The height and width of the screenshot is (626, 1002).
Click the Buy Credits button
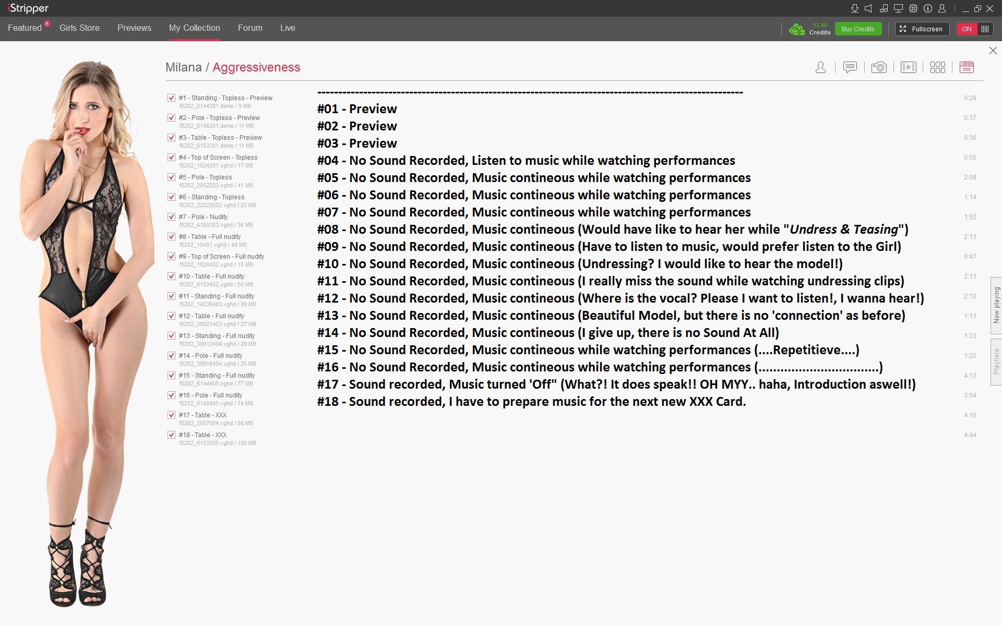click(x=857, y=29)
